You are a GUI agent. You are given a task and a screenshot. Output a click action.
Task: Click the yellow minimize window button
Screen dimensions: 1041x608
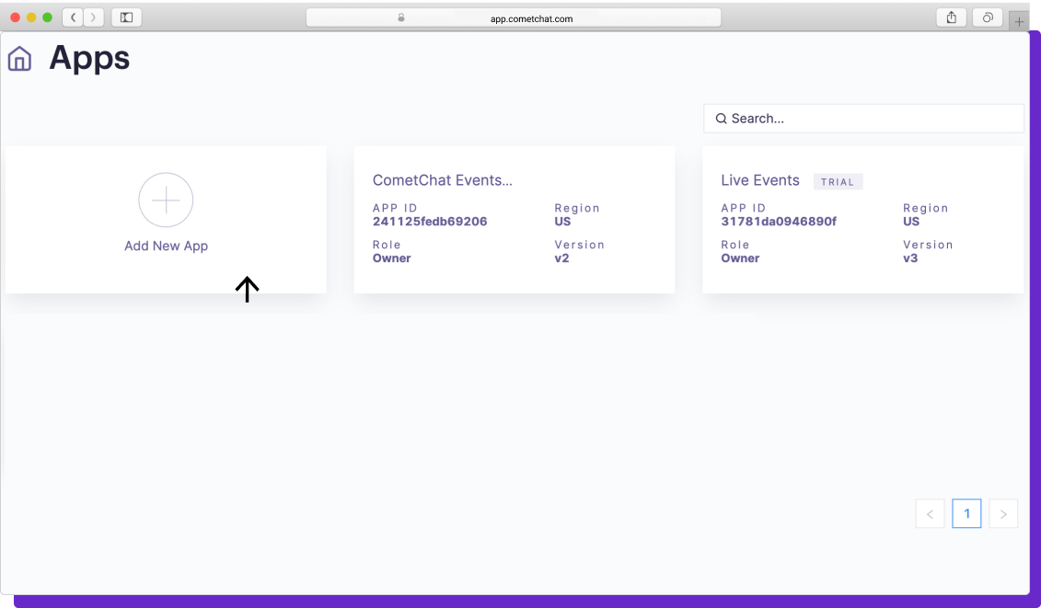point(31,17)
